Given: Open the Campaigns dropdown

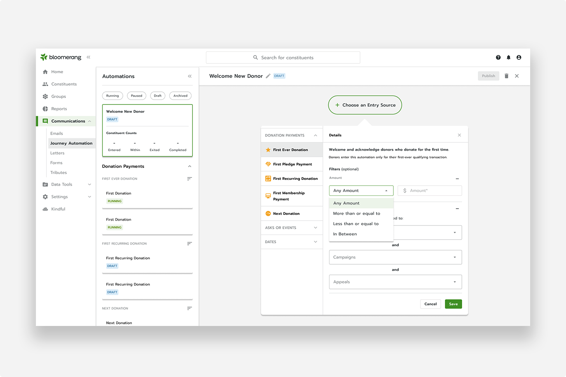Looking at the screenshot, I should (x=395, y=257).
